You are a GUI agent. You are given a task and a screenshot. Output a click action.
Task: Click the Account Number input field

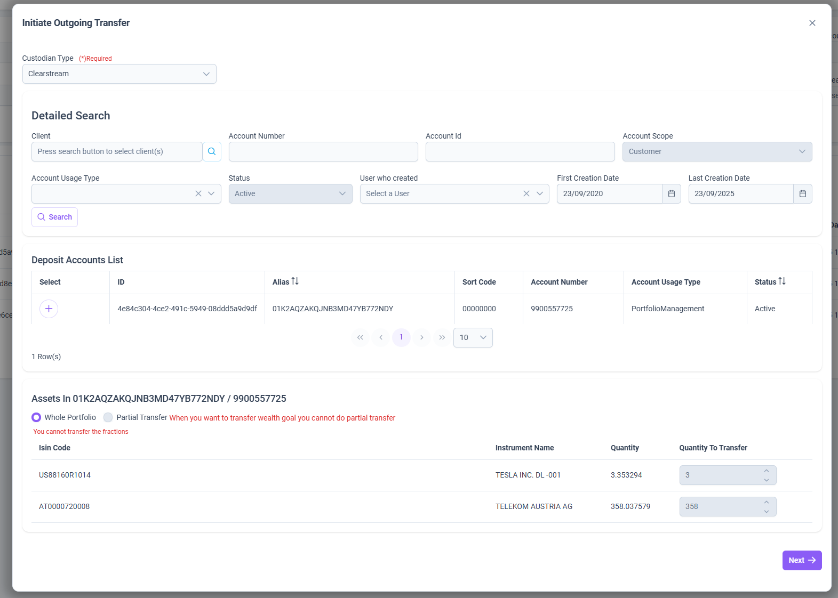pos(323,151)
